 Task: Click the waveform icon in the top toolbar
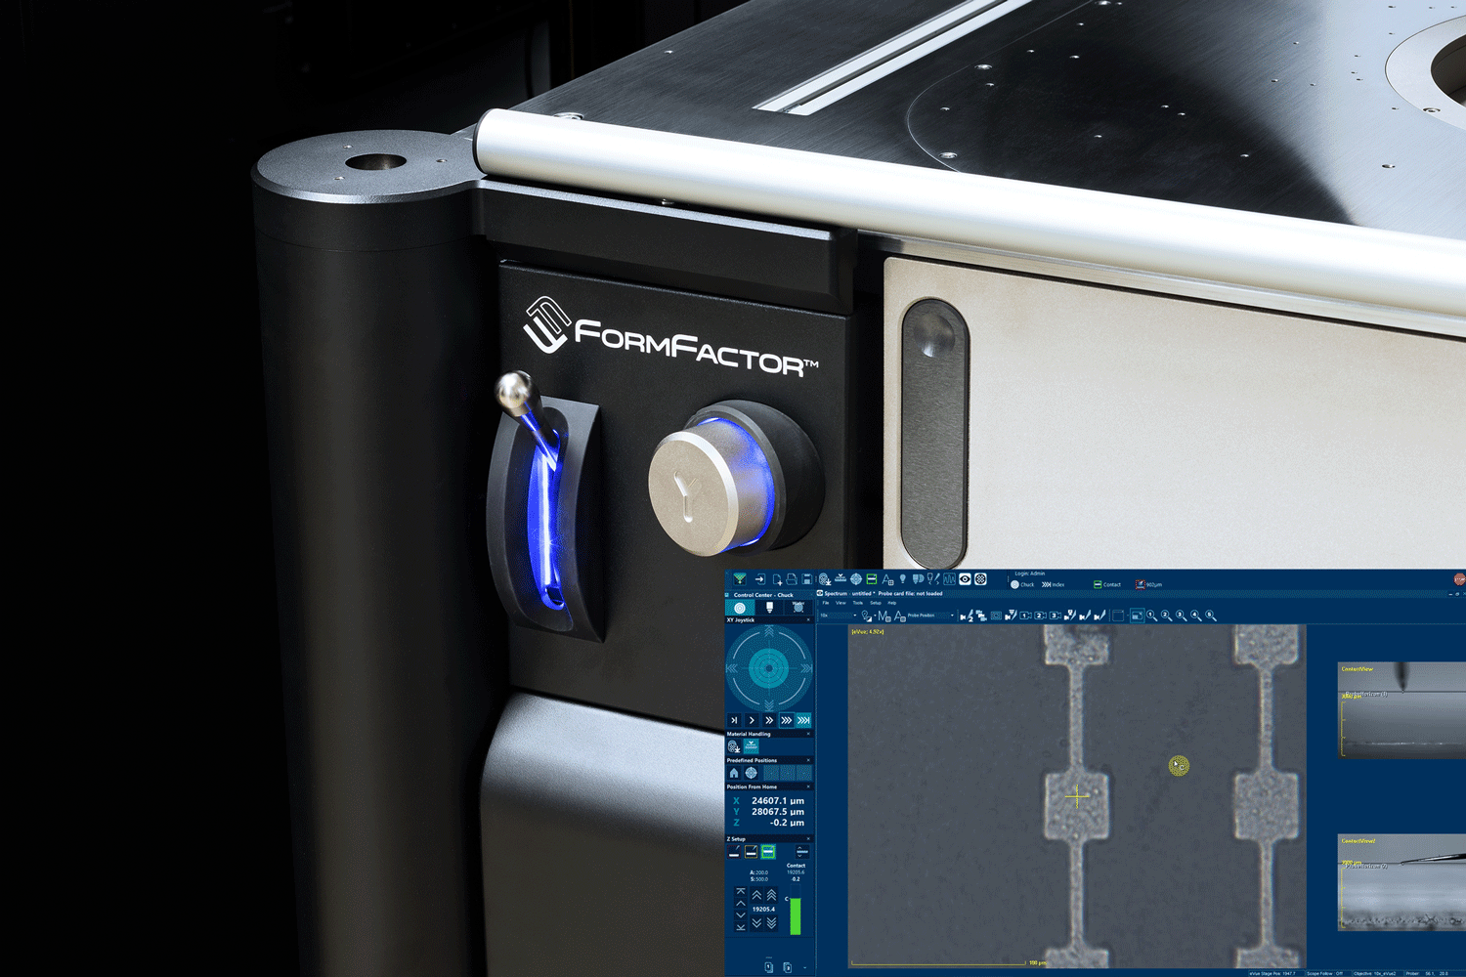pyautogui.click(x=949, y=579)
